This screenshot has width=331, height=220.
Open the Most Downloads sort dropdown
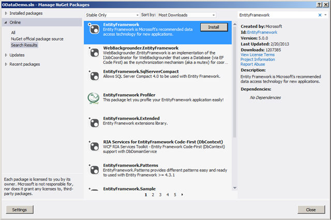187,15
